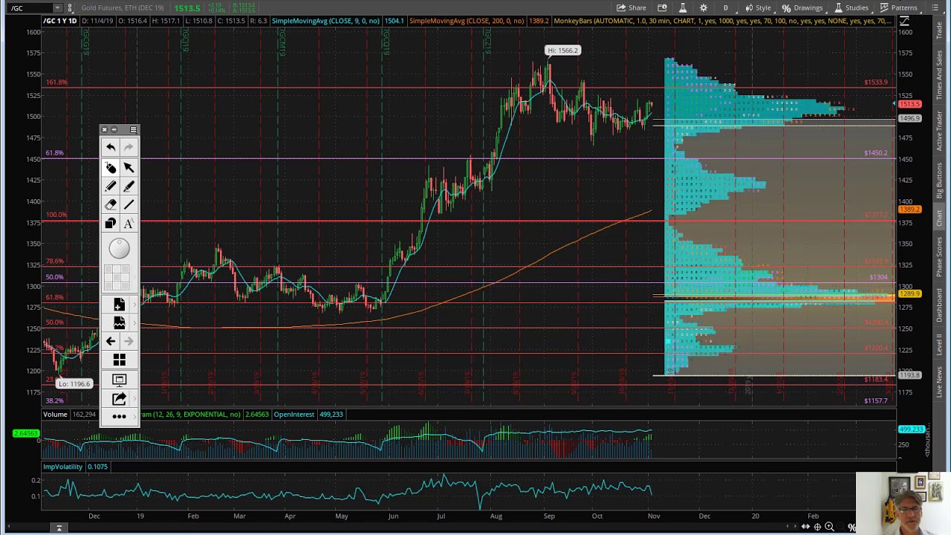951x535 pixels.
Task: Open the Style menu
Action: click(758, 7)
